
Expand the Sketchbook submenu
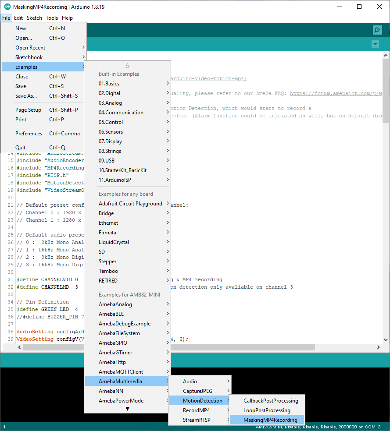43,57
